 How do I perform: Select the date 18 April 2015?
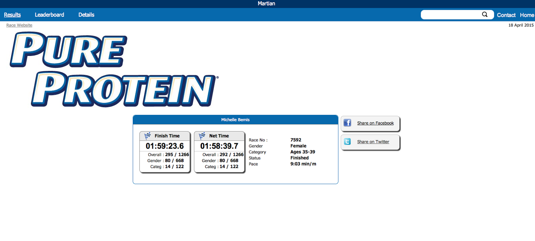[x=521, y=25]
